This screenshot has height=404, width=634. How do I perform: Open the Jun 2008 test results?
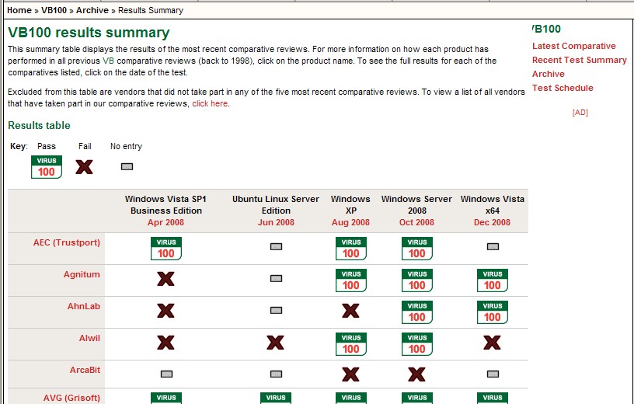(276, 222)
